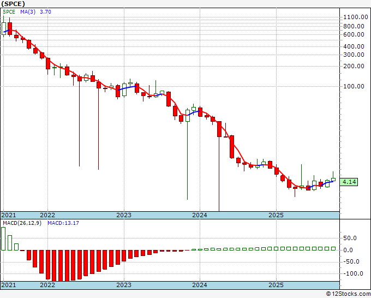Click the 2021 label on price chart axis
Image resolution: width=371 pixels, height=298 pixels.
[x=9, y=215]
